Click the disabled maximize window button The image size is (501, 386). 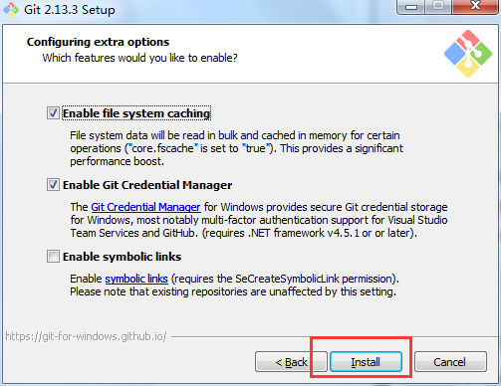coord(438,6)
